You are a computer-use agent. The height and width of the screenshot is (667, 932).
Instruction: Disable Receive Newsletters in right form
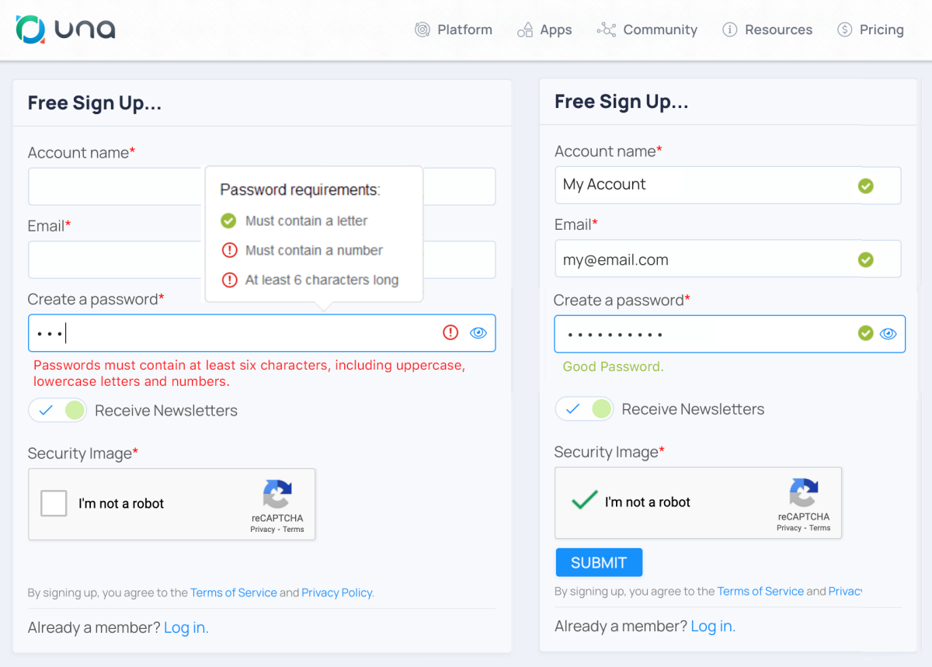coord(584,408)
